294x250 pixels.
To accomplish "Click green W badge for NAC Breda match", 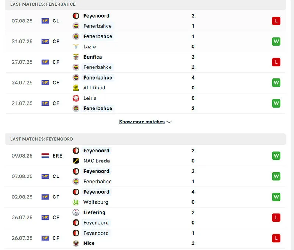I will (x=276, y=156).
